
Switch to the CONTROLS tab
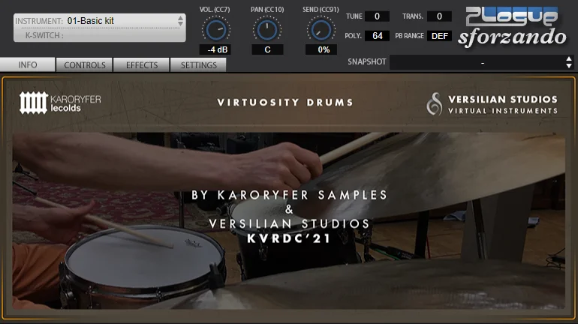click(85, 65)
